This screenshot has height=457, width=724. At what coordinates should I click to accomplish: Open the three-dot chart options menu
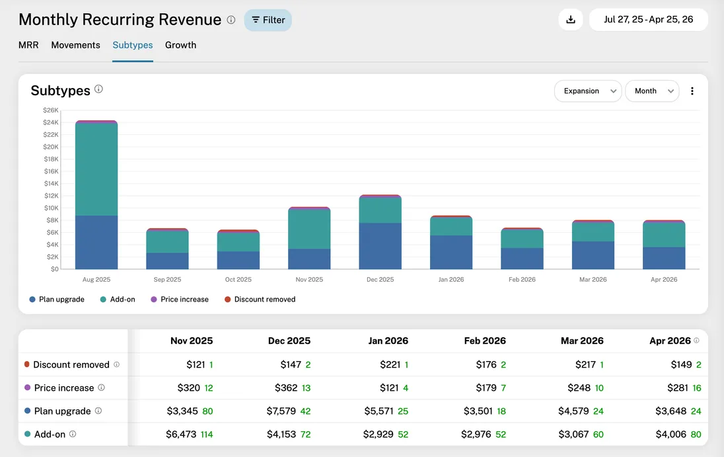[692, 91]
